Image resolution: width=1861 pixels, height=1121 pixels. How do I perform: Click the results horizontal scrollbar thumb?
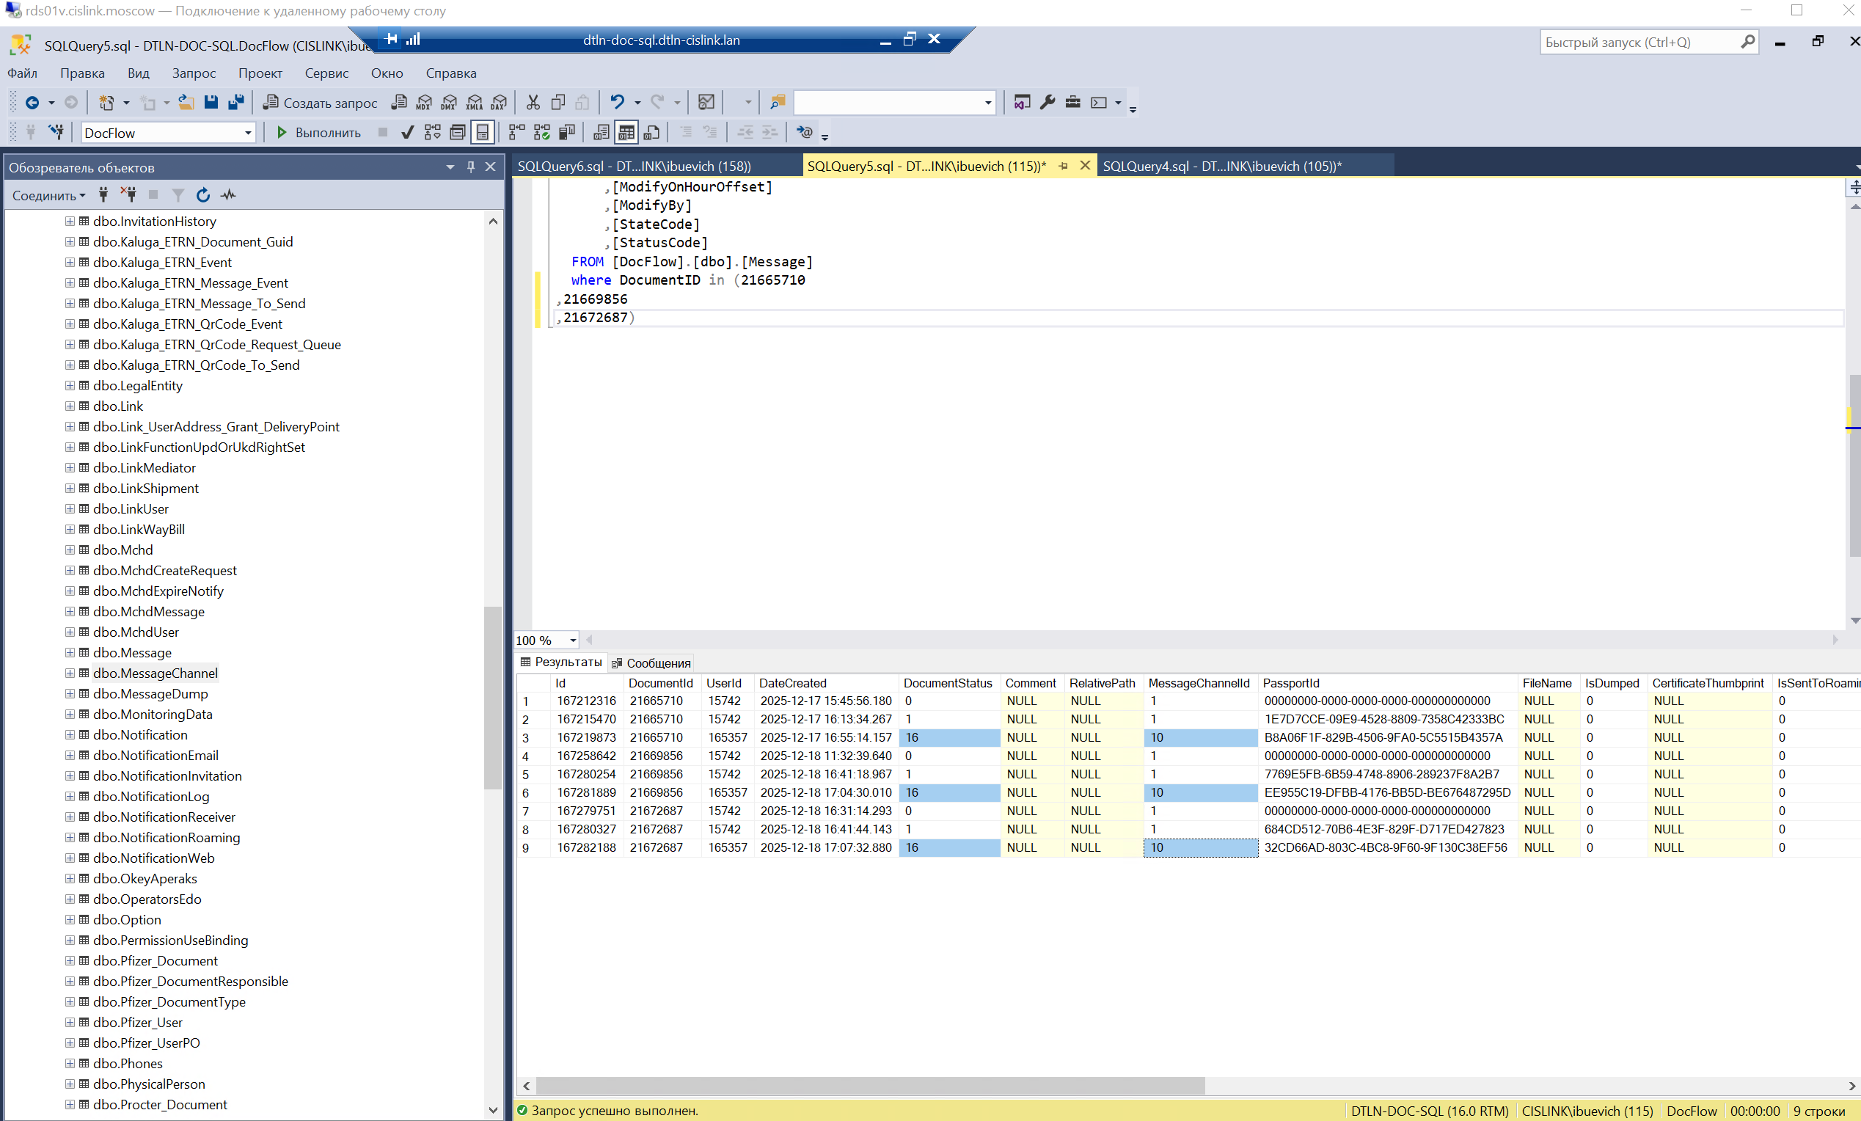point(869,1087)
